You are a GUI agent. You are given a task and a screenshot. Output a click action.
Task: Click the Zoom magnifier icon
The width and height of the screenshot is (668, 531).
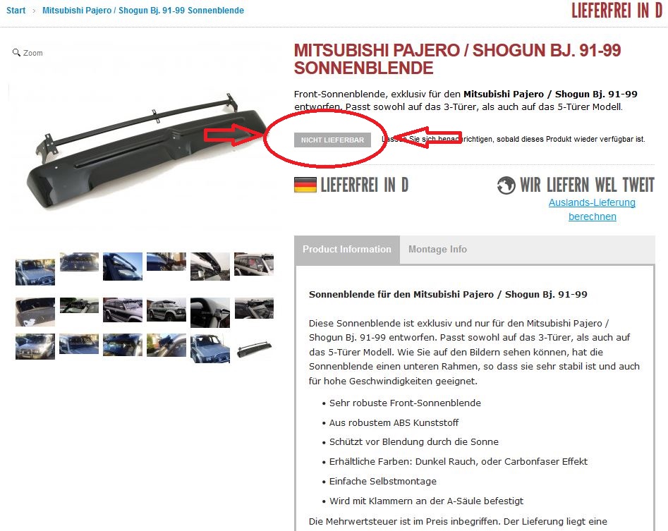click(x=17, y=52)
